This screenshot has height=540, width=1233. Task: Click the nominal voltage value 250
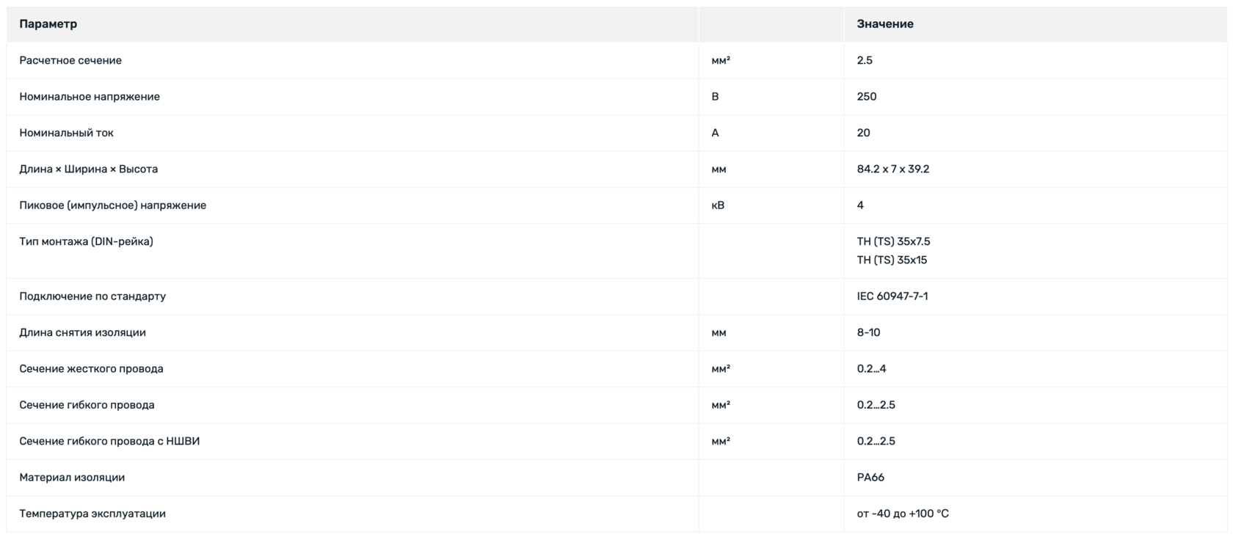(867, 97)
